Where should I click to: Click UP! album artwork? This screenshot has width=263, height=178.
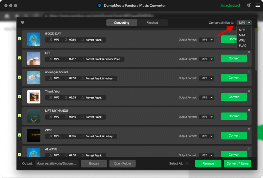point(34,58)
